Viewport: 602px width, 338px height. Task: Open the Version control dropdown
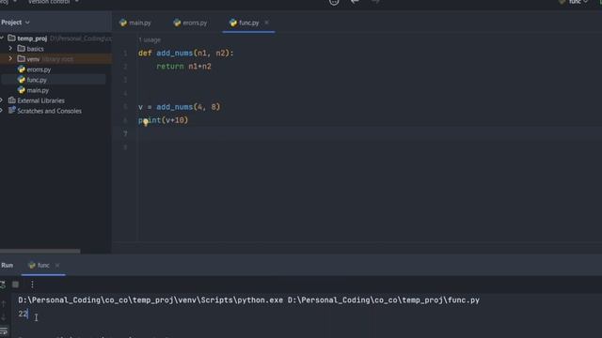[53, 2]
